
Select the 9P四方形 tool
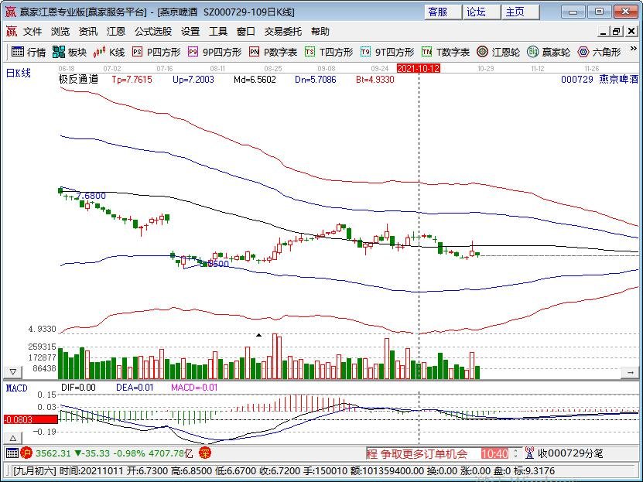click(214, 52)
